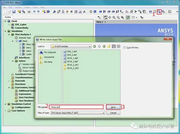Screen dimensions: 180x134
Task: Select file EX9_1.def in list
Action: pyautogui.click(x=70, y=52)
